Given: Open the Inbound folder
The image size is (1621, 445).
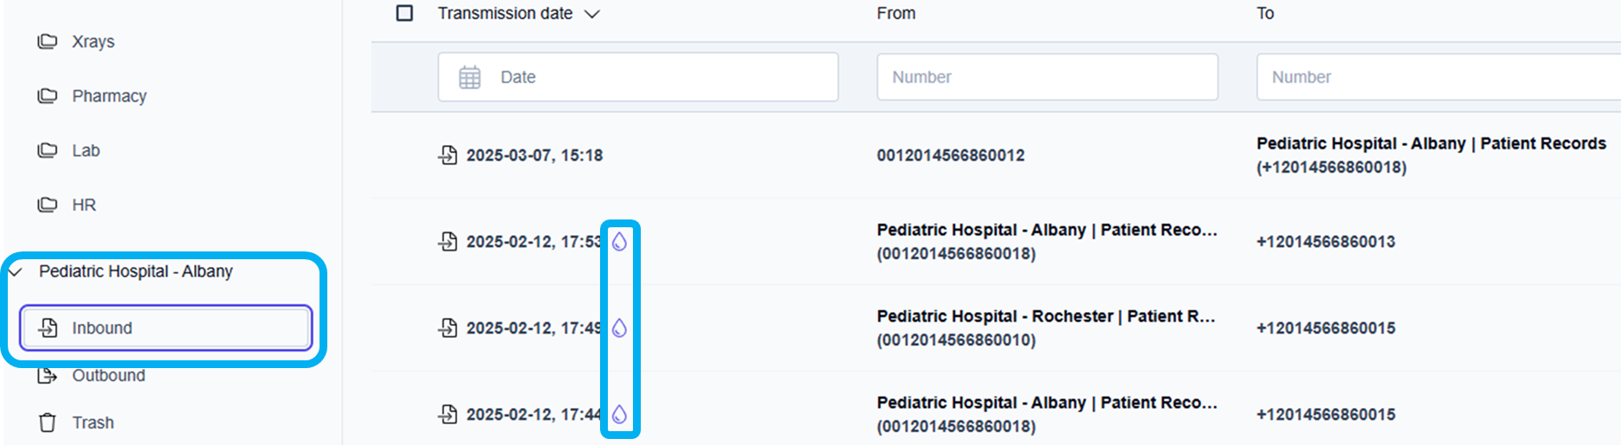Looking at the screenshot, I should pos(102,328).
